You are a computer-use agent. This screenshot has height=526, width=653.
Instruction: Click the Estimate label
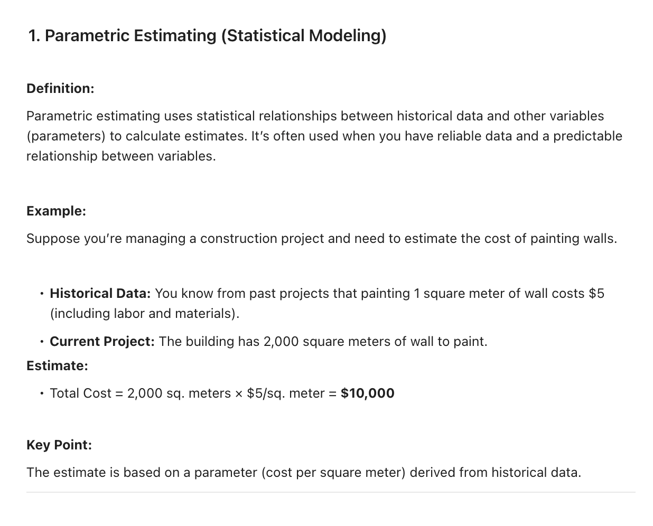[x=57, y=365]
